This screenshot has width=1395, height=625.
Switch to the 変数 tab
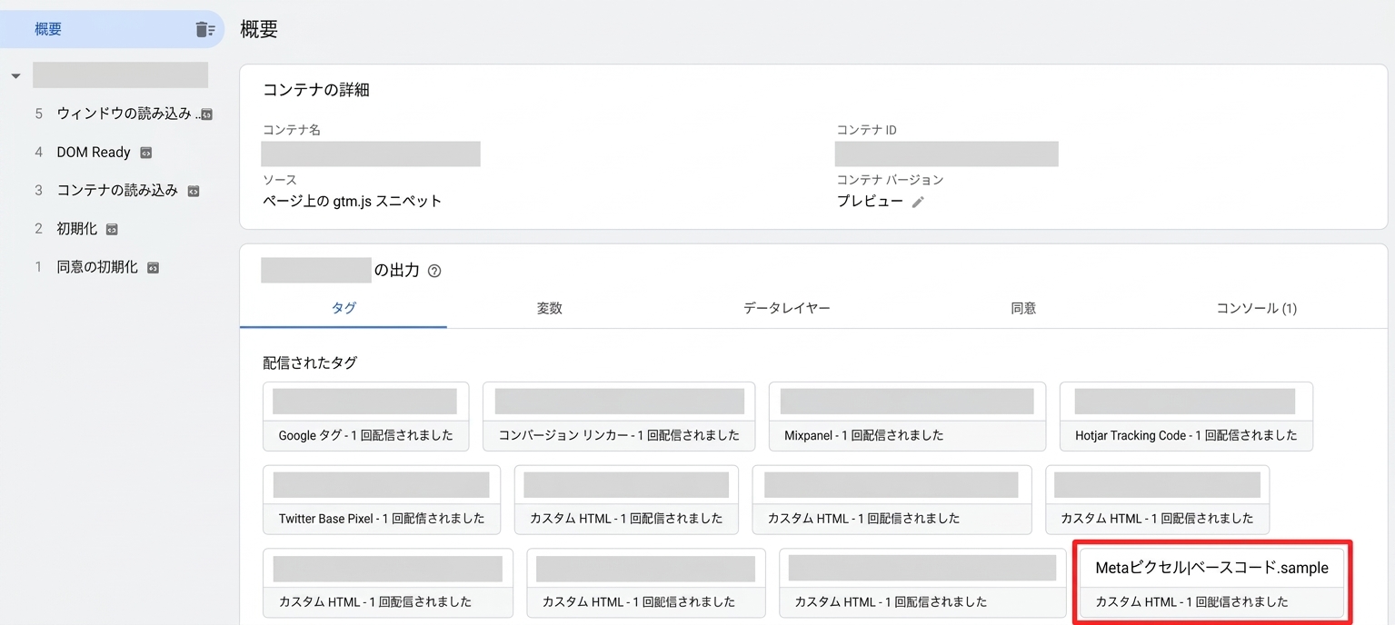pos(550,308)
